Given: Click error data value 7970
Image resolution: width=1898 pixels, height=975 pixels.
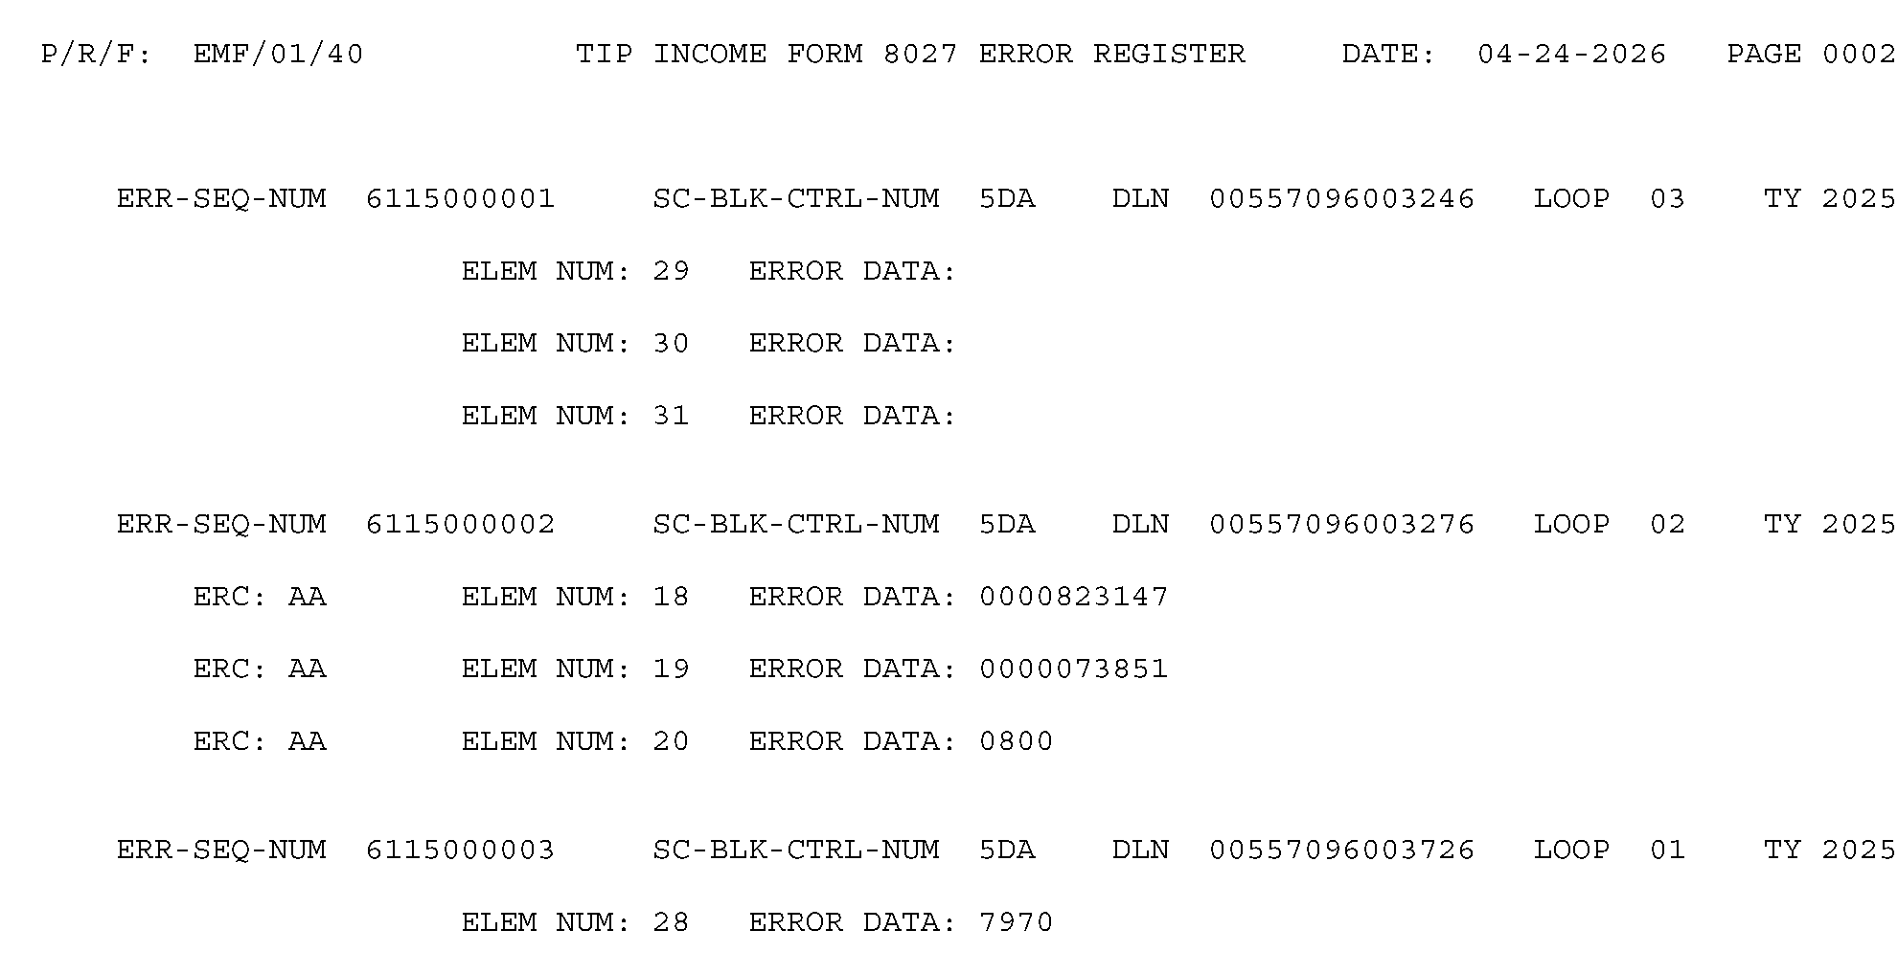Looking at the screenshot, I should pos(1016,923).
